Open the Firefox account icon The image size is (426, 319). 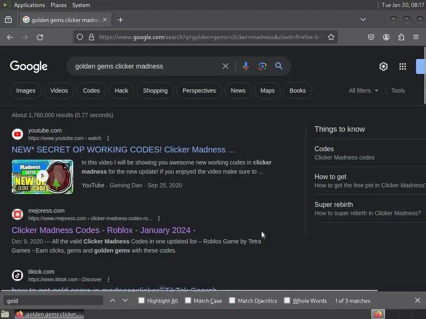coord(386,37)
